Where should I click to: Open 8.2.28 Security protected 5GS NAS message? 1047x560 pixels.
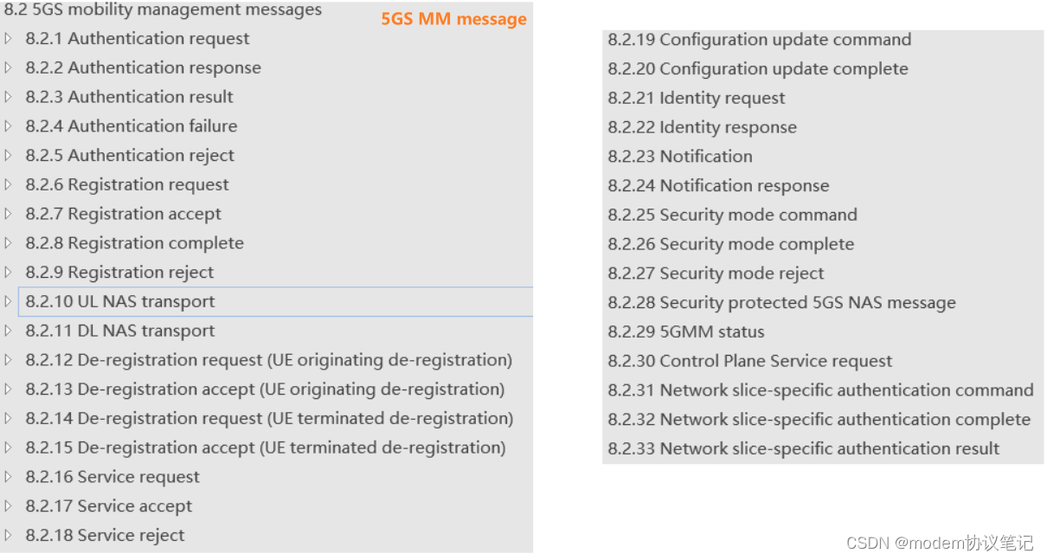tap(781, 303)
